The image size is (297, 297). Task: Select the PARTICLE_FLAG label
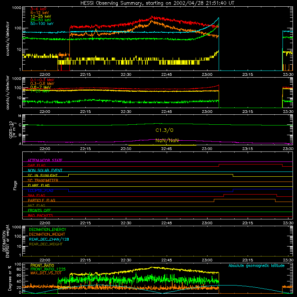point(42,200)
